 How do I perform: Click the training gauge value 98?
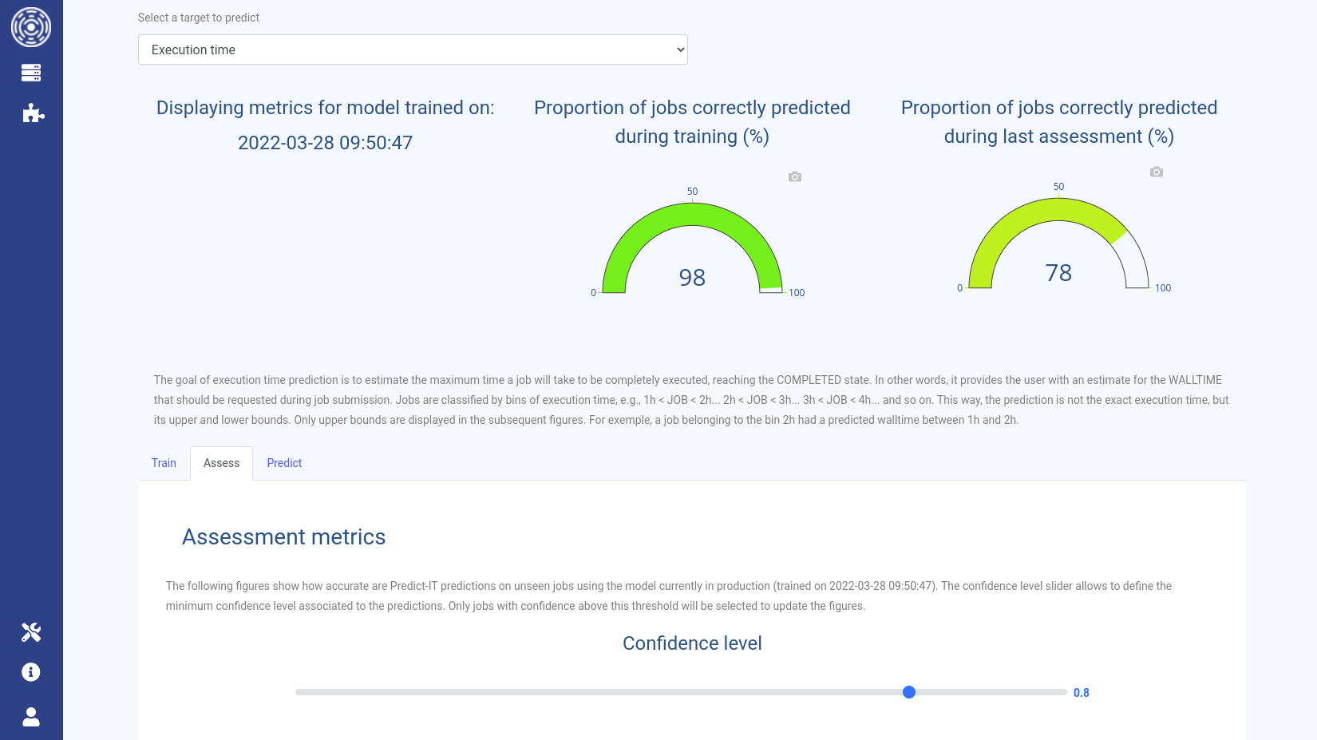point(692,278)
